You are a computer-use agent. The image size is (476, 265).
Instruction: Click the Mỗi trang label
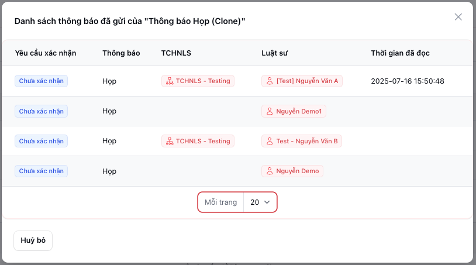coord(220,202)
